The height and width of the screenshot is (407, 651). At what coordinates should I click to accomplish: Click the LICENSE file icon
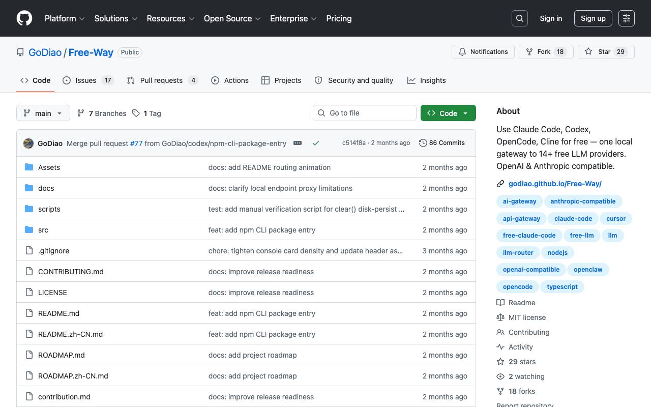click(x=29, y=292)
